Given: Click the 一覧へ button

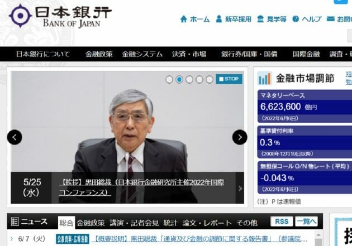Looking at the screenshot, I should tap(306, 221).
